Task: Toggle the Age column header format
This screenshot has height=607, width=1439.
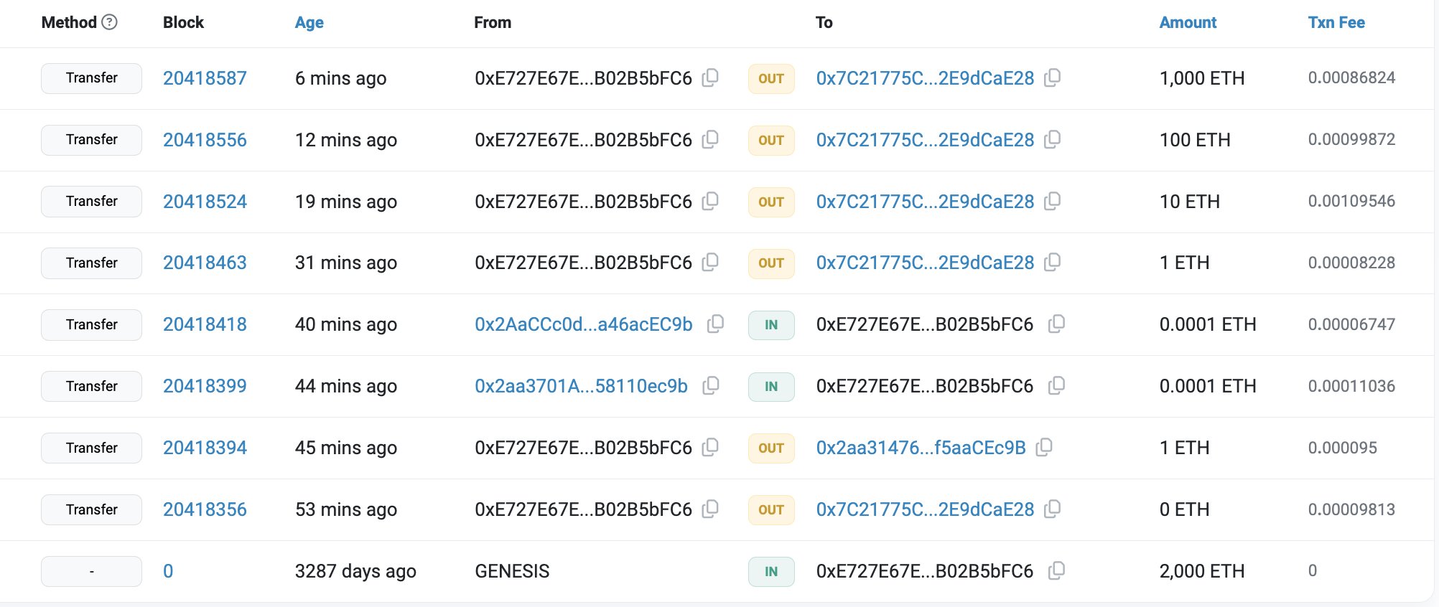Action: [309, 22]
